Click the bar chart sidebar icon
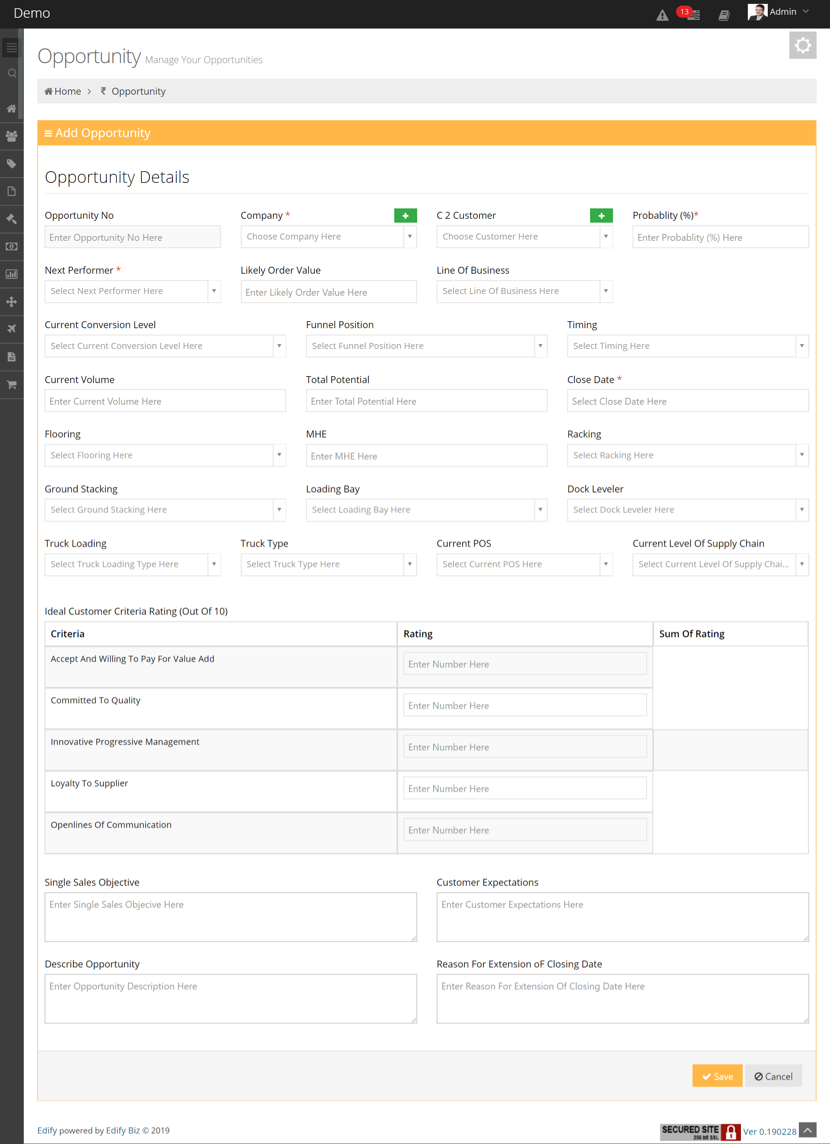The image size is (830, 1144). [x=12, y=275]
